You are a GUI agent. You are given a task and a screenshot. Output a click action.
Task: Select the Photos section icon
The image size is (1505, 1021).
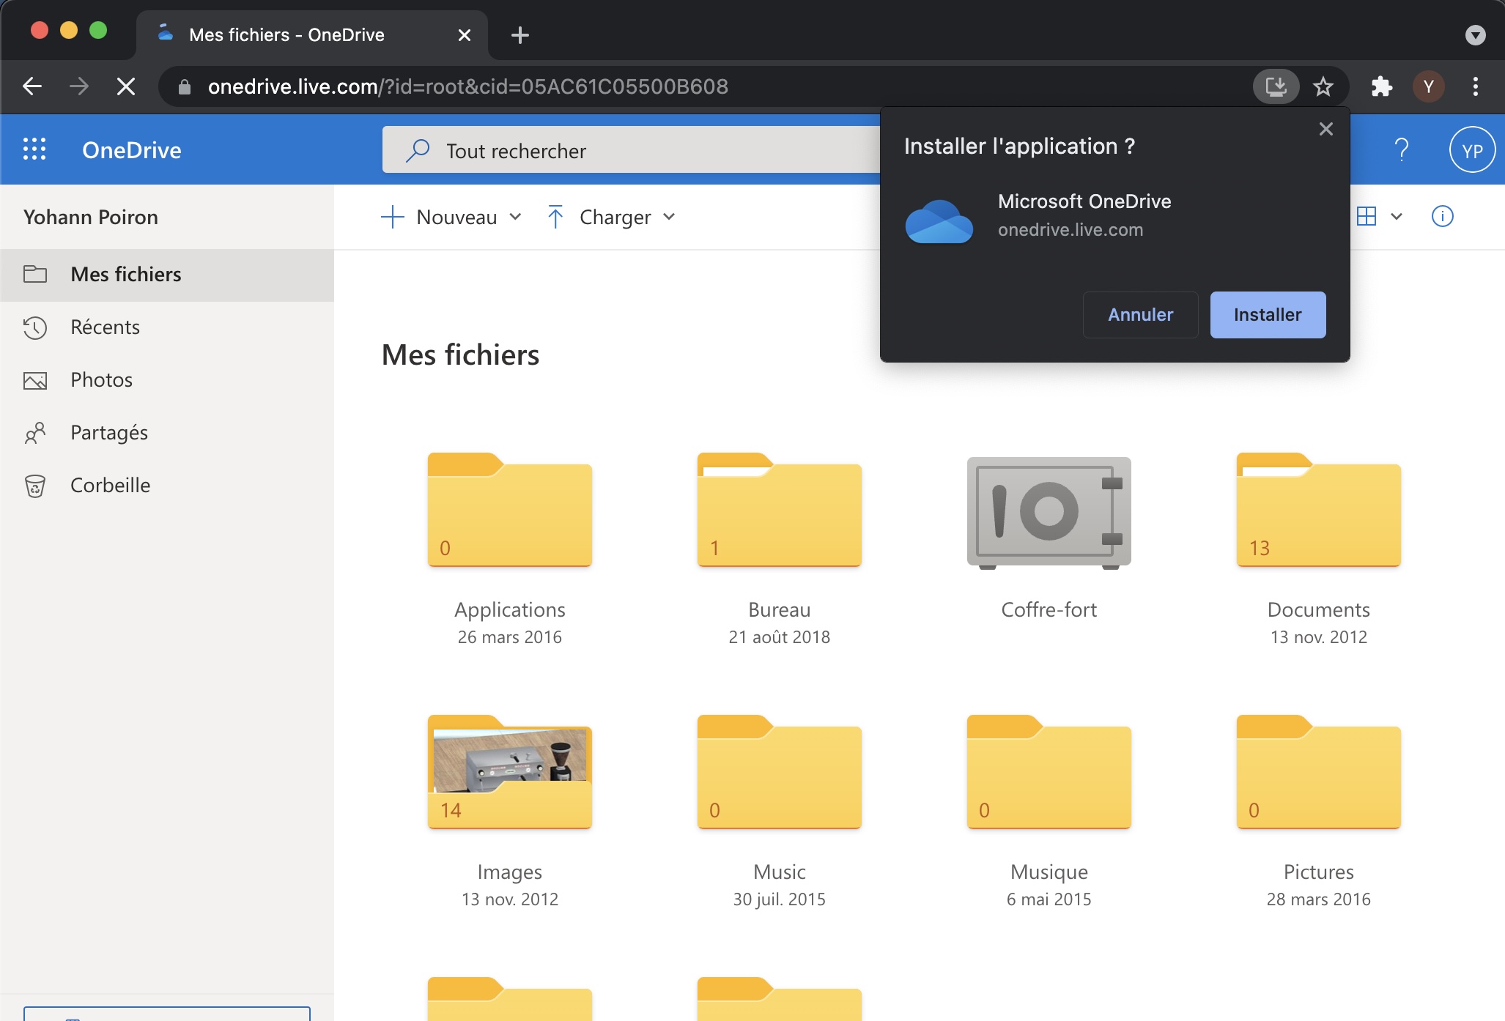tap(34, 379)
